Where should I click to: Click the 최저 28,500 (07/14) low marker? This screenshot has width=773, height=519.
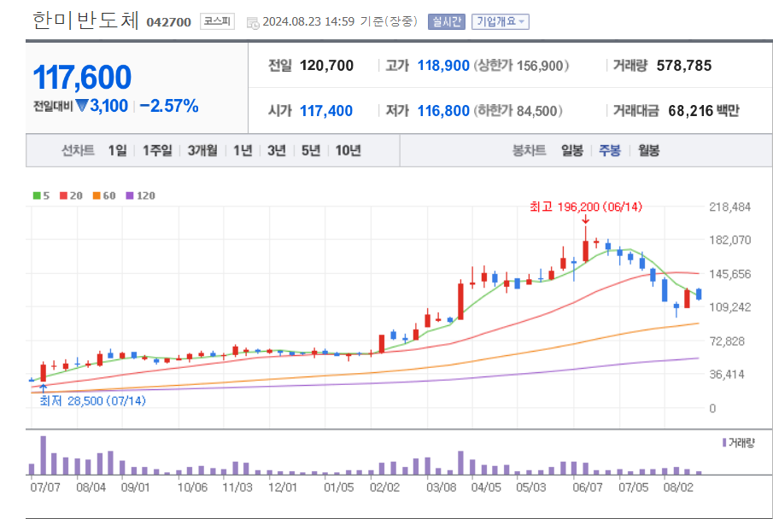[x=93, y=400]
